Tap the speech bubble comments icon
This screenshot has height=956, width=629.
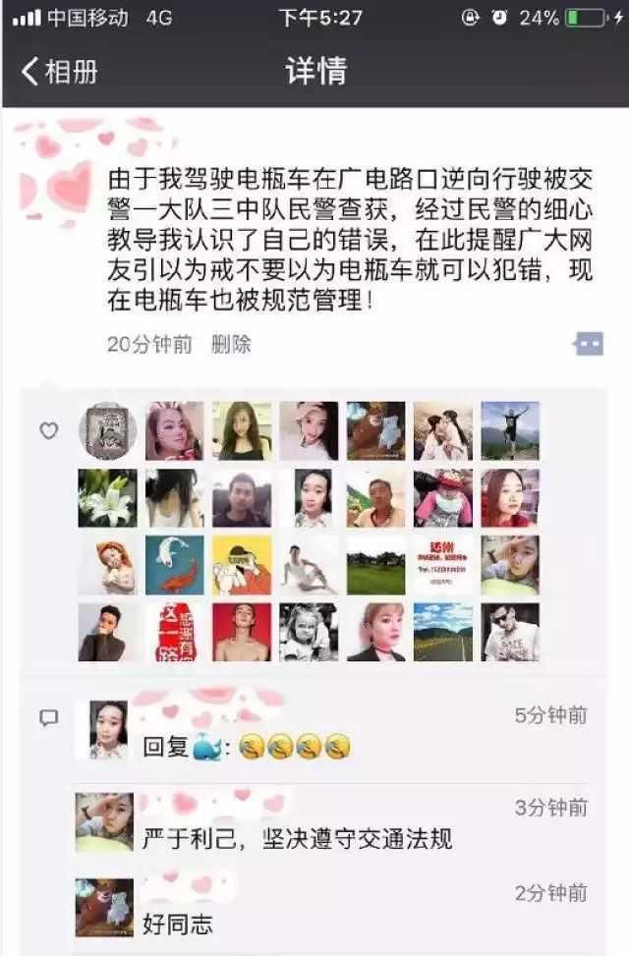pos(49,717)
